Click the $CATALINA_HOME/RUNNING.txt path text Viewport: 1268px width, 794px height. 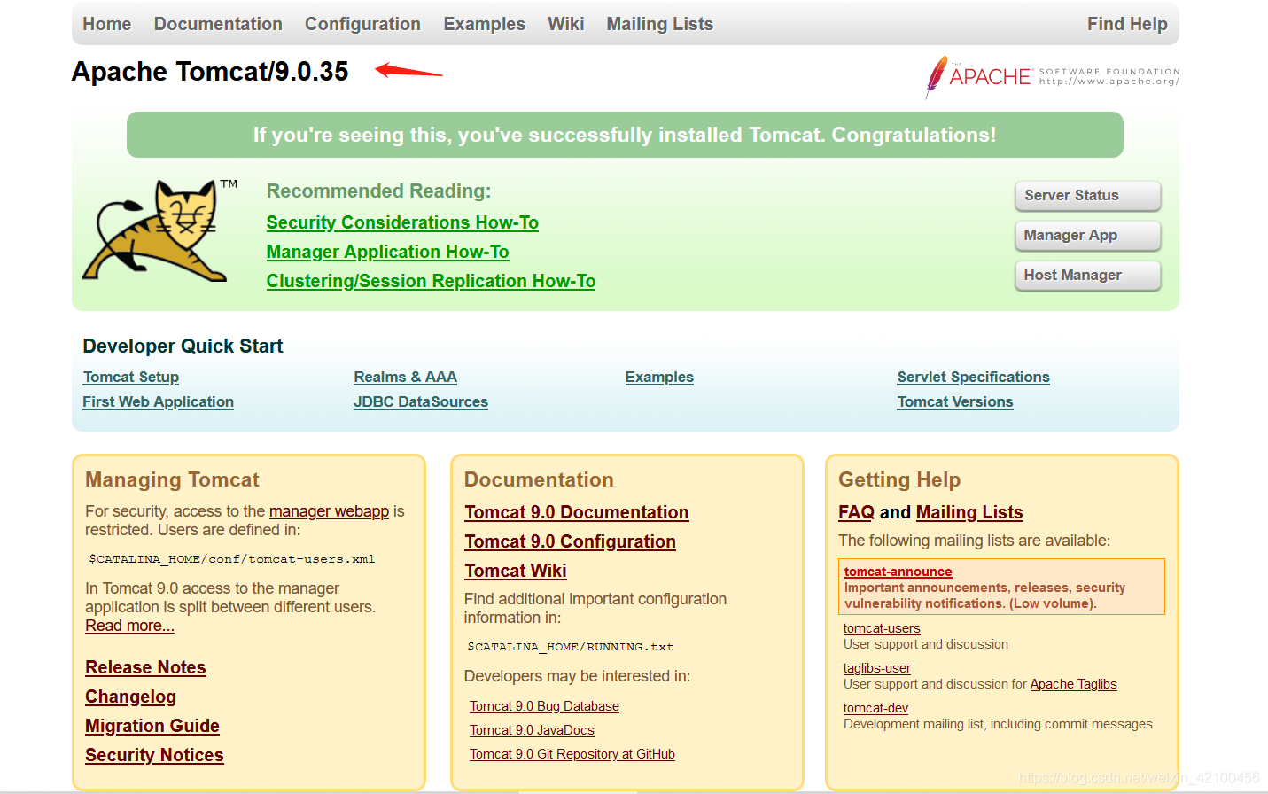571,647
